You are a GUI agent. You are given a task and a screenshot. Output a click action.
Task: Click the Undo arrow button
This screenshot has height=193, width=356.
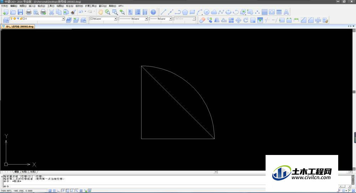click(81, 12)
